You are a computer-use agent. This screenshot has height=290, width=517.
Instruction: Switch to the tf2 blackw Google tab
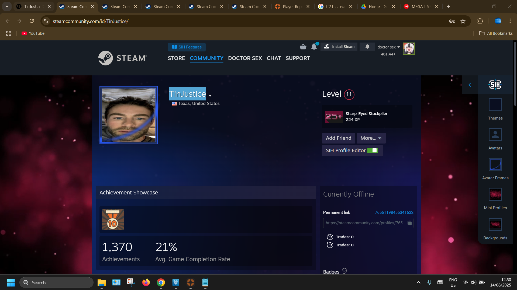(x=335, y=6)
